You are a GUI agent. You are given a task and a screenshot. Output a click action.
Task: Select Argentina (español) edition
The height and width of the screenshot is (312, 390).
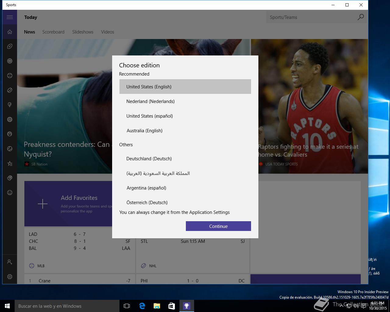(x=185, y=188)
